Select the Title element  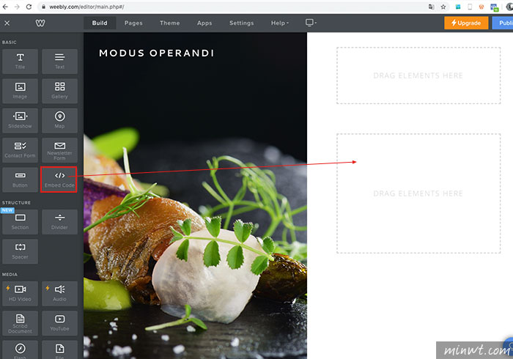click(20, 62)
